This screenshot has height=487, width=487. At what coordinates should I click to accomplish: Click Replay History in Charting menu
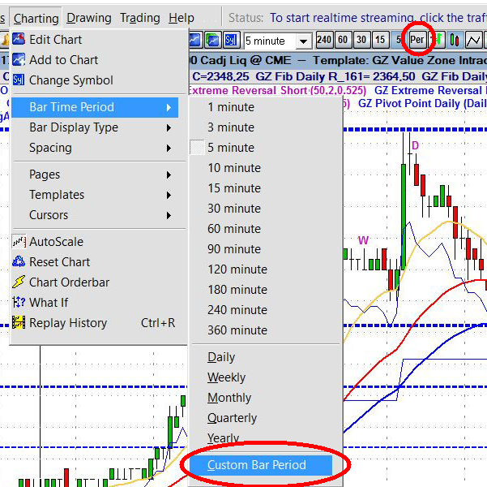68,323
